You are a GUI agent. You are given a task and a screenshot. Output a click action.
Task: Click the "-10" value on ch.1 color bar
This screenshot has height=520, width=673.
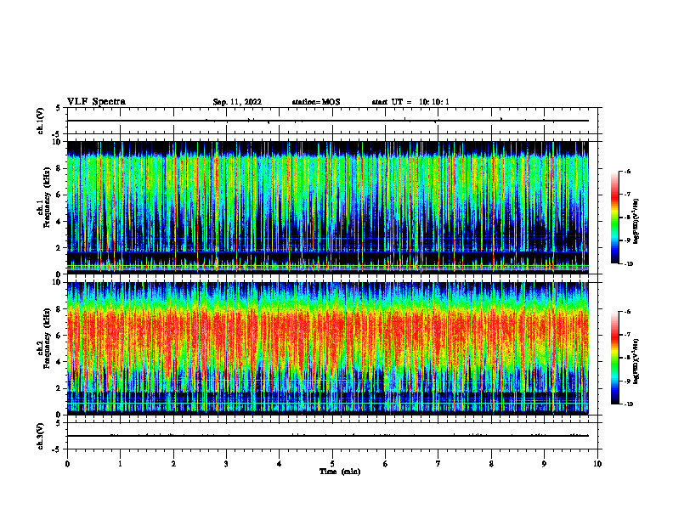coord(628,264)
